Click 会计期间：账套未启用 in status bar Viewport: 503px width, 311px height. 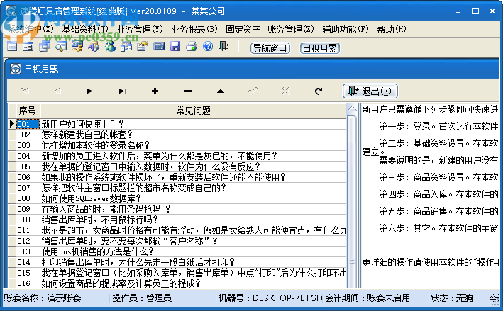tap(367, 298)
